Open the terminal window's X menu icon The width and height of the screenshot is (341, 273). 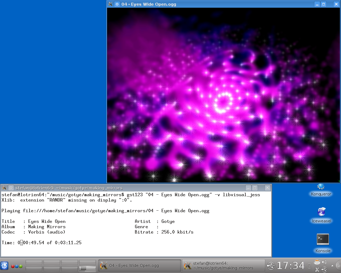pyautogui.click(x=4, y=188)
